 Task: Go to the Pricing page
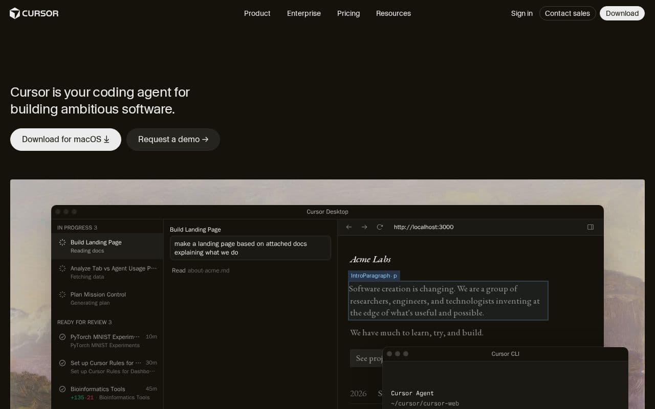[x=348, y=13]
